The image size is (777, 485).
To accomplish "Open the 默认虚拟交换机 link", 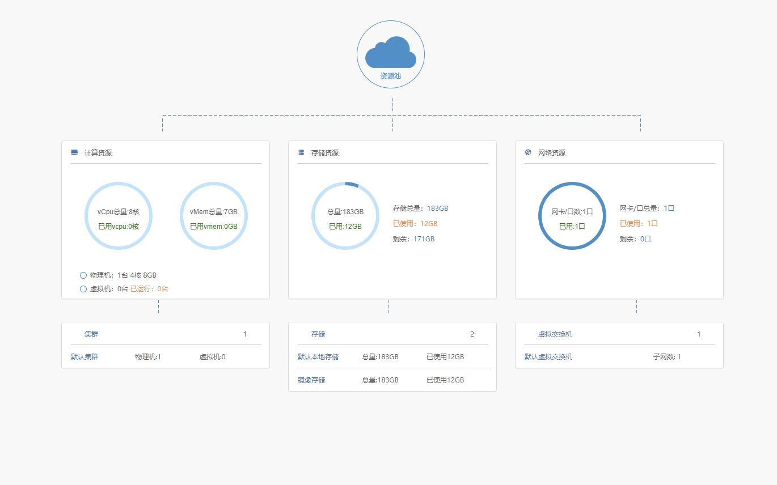I will [x=548, y=357].
